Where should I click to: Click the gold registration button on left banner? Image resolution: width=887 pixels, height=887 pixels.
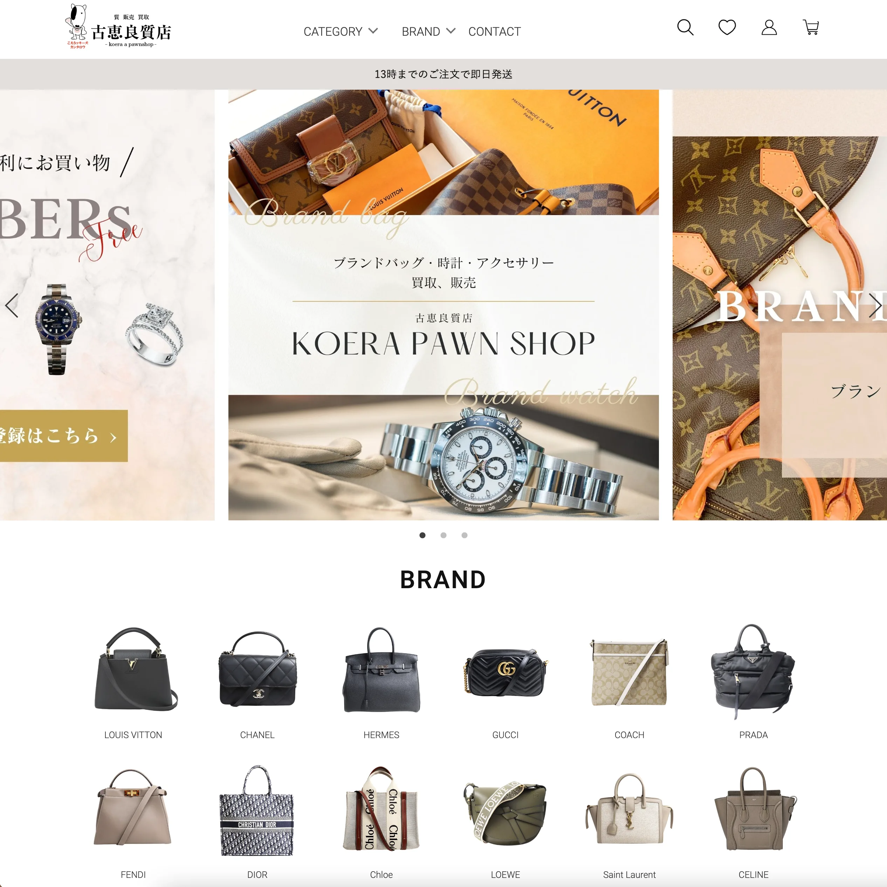click(64, 436)
